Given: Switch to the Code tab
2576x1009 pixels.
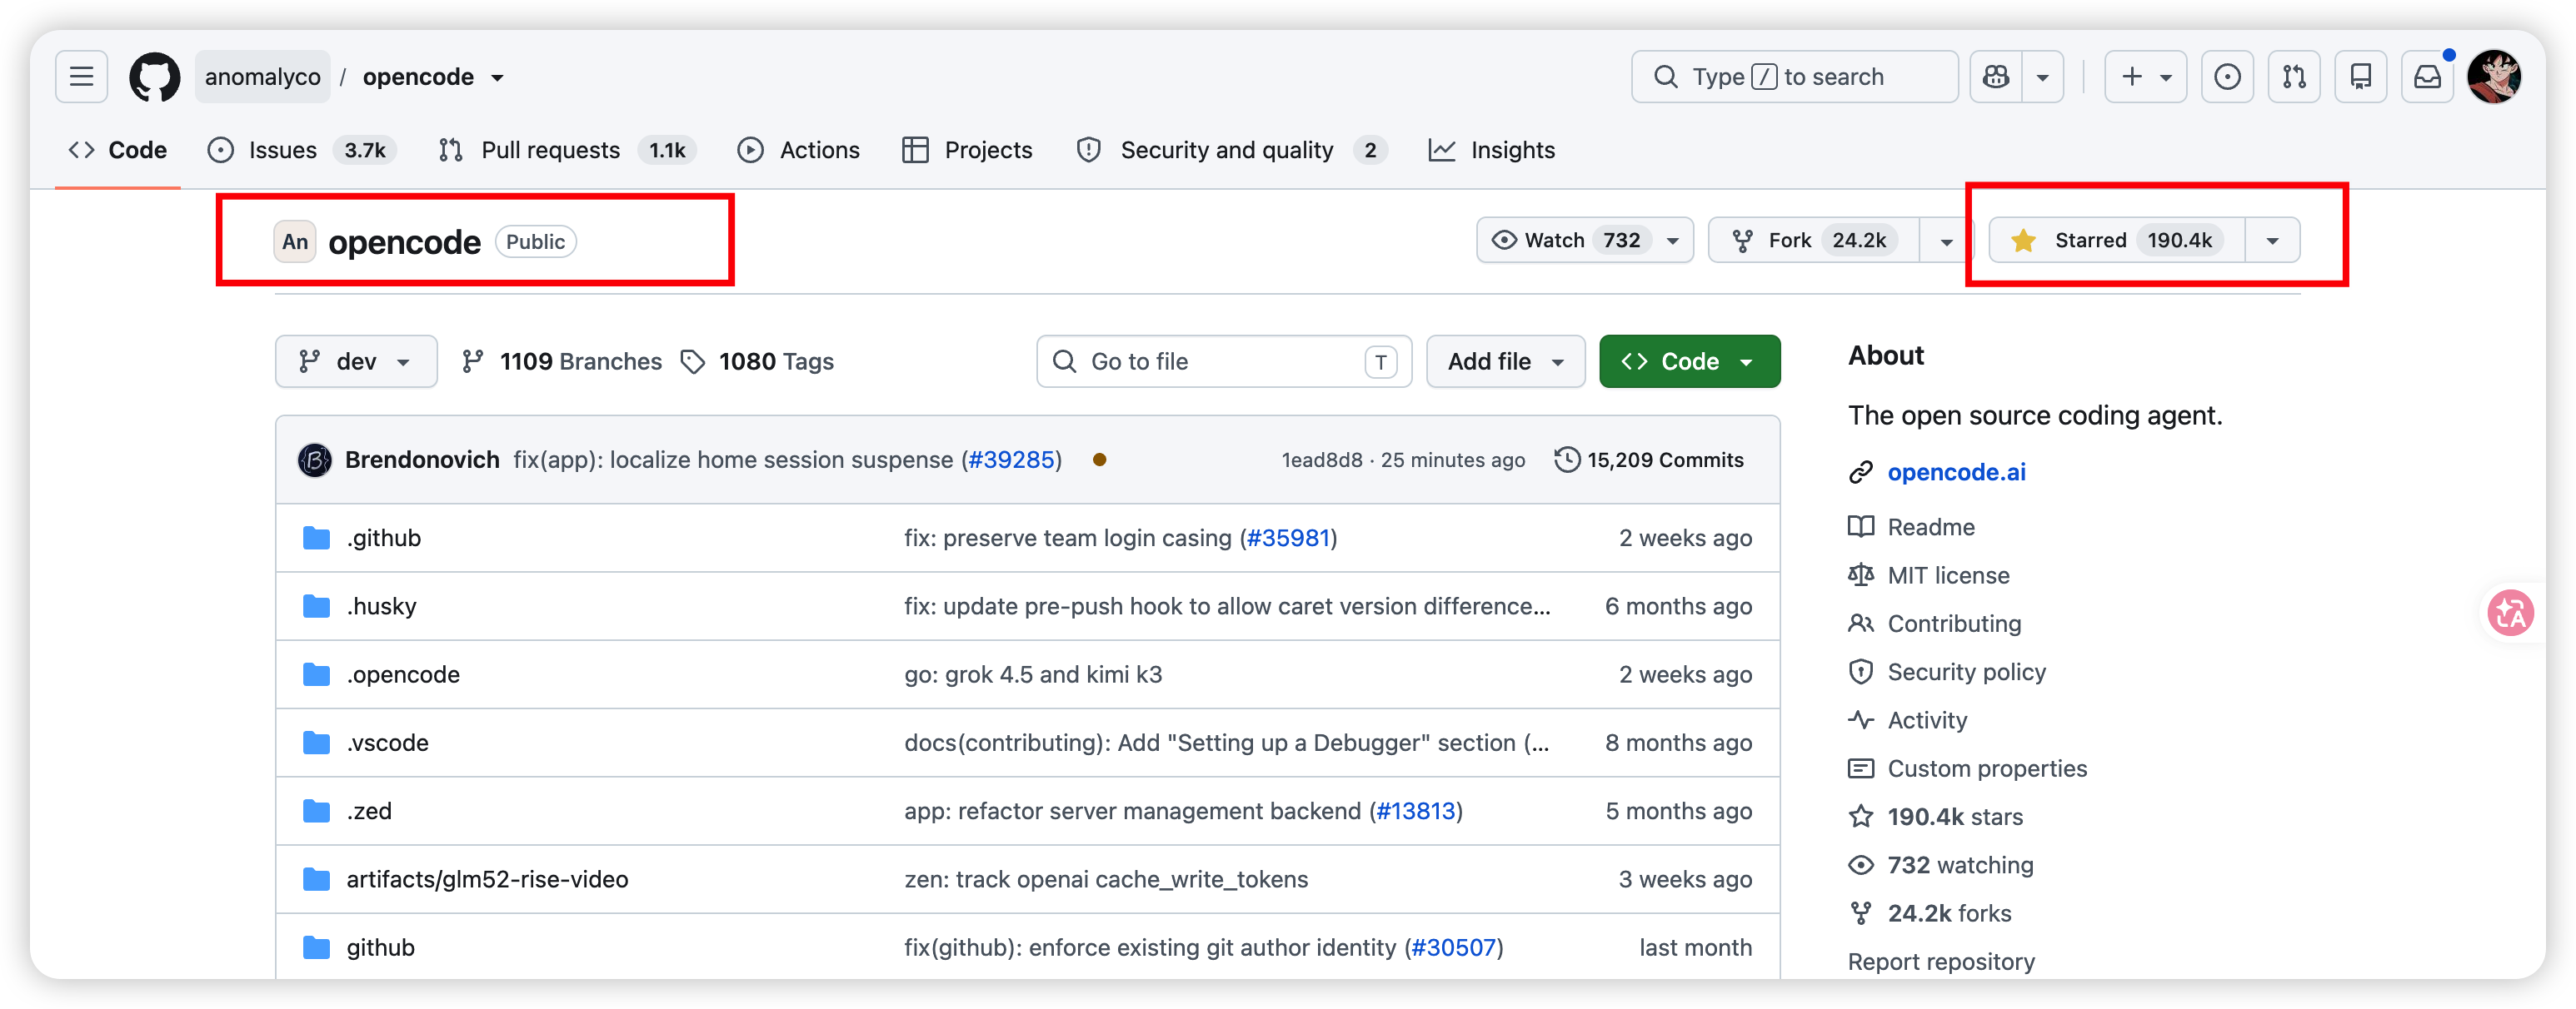Looking at the screenshot, I should pyautogui.click(x=118, y=151).
